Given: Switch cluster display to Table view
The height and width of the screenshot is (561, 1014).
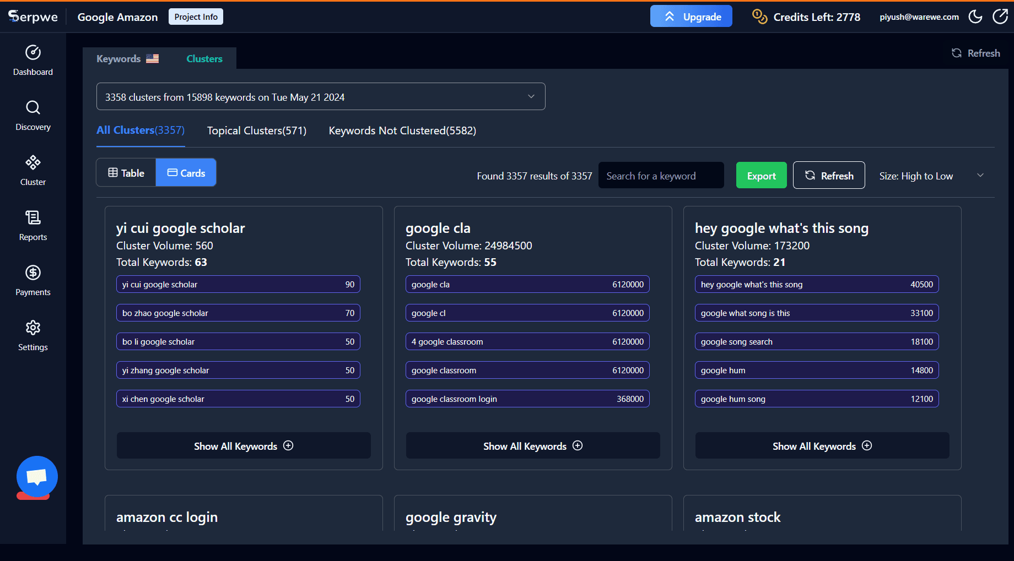Looking at the screenshot, I should coord(126,172).
